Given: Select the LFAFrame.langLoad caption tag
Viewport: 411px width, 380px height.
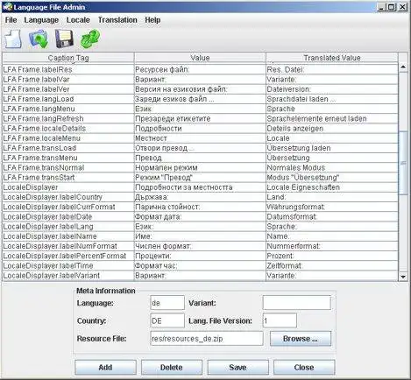Looking at the screenshot, I should (x=39, y=99).
